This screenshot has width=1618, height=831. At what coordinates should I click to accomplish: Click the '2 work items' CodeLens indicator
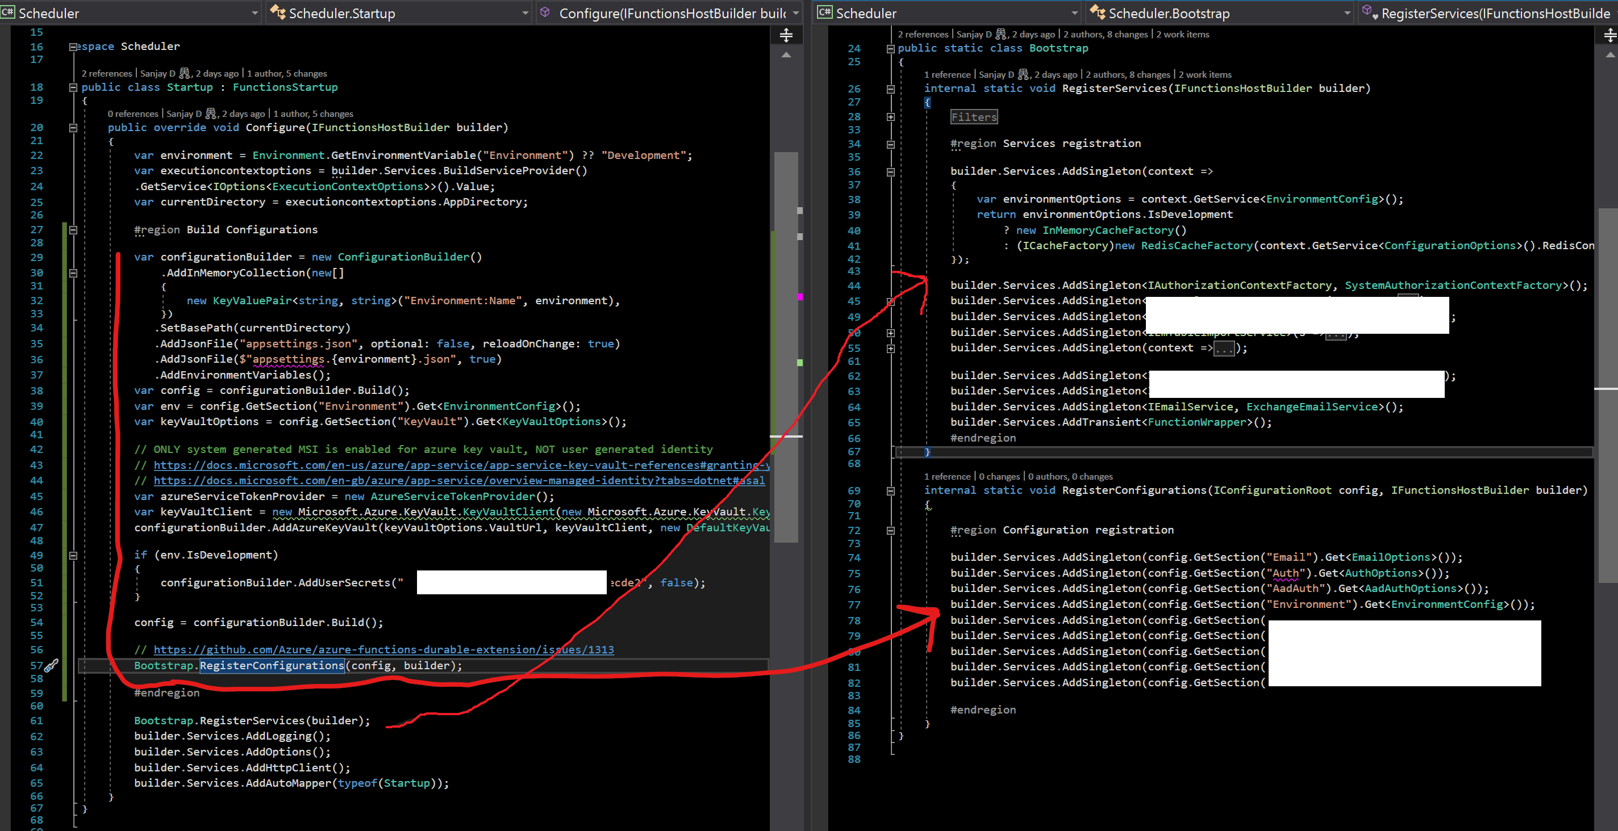(1183, 34)
